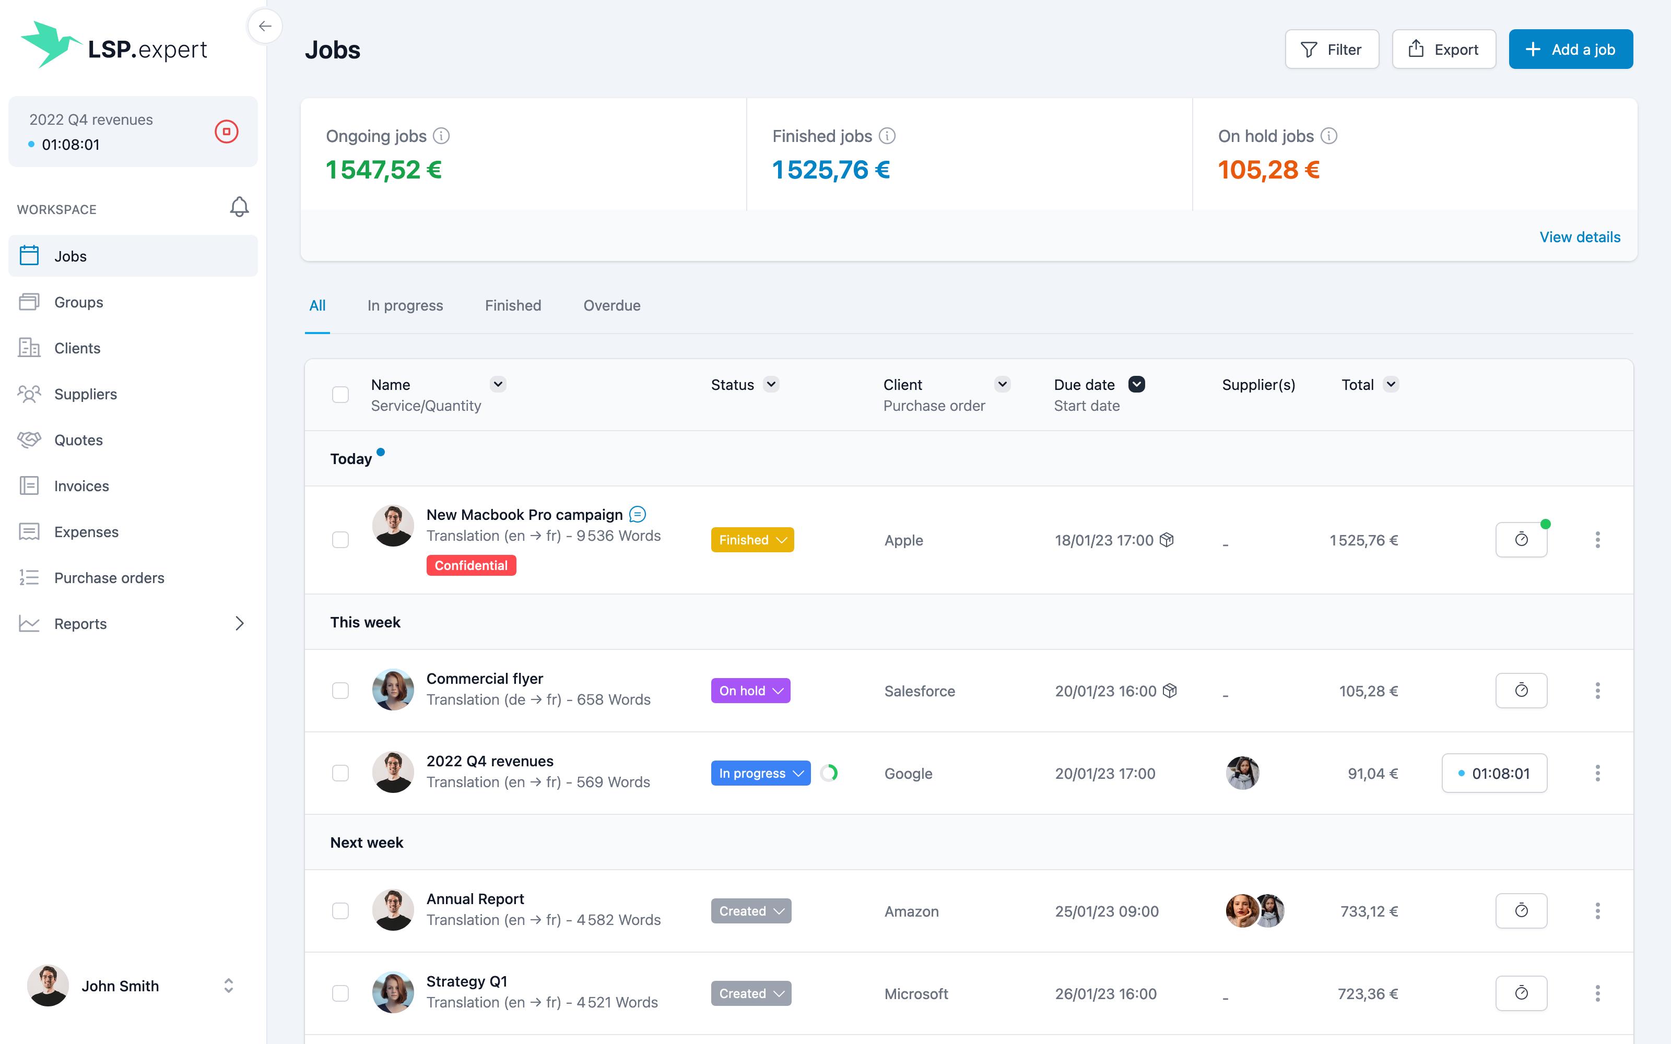Expand the Reports sidebar section
The width and height of the screenshot is (1671, 1044).
[239, 623]
